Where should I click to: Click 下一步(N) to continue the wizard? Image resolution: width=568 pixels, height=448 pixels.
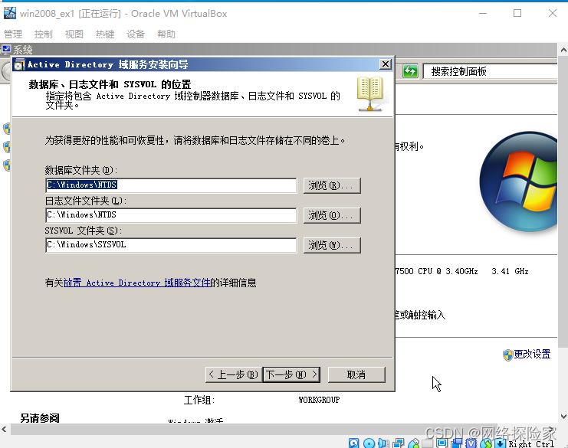pyautogui.click(x=291, y=374)
